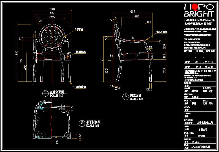Select the 'COLOR:' label in title block
Image resolution: width=219 pixels, height=152 pixels.
[x=187, y=88]
